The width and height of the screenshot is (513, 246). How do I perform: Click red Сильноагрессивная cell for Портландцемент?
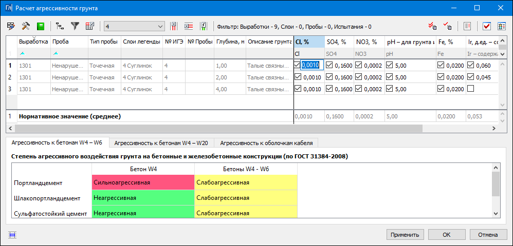pyautogui.click(x=143, y=182)
